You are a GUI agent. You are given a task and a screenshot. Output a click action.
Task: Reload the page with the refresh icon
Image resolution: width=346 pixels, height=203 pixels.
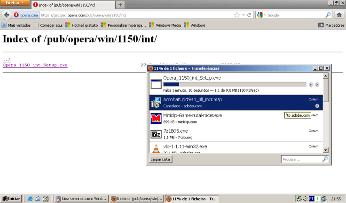point(250,15)
